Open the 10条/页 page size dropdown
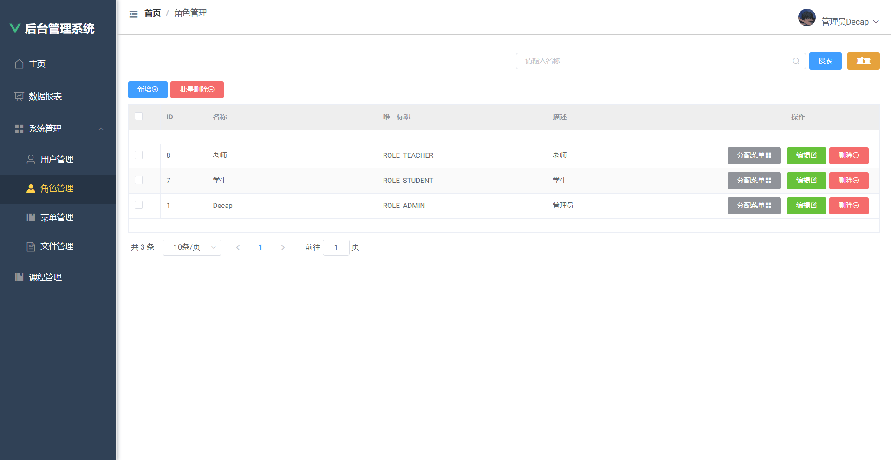Screen dimensions: 891x460 coord(192,247)
